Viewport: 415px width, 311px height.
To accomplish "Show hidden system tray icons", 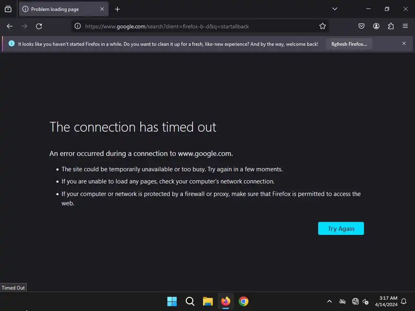I will (x=329, y=301).
